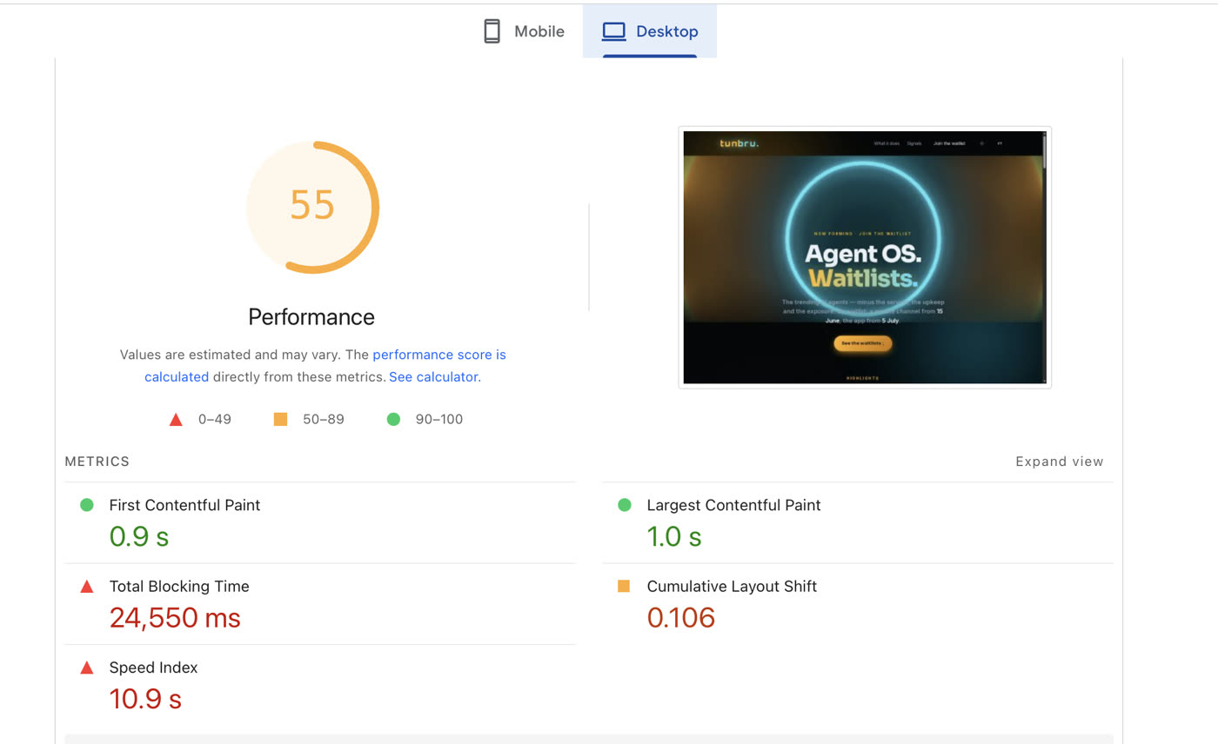Click the green circle beside Largest Contentful Paint
The image size is (1218, 744).
(x=625, y=505)
